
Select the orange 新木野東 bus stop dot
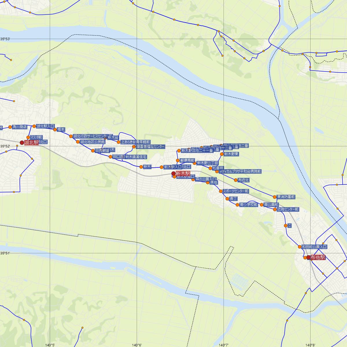[222, 154]
